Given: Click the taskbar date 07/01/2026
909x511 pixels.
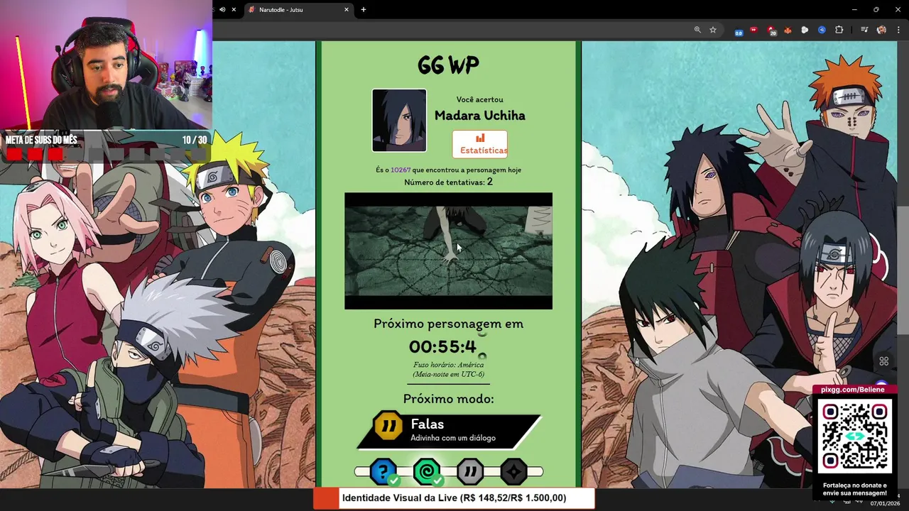Looking at the screenshot, I should click(x=884, y=503).
